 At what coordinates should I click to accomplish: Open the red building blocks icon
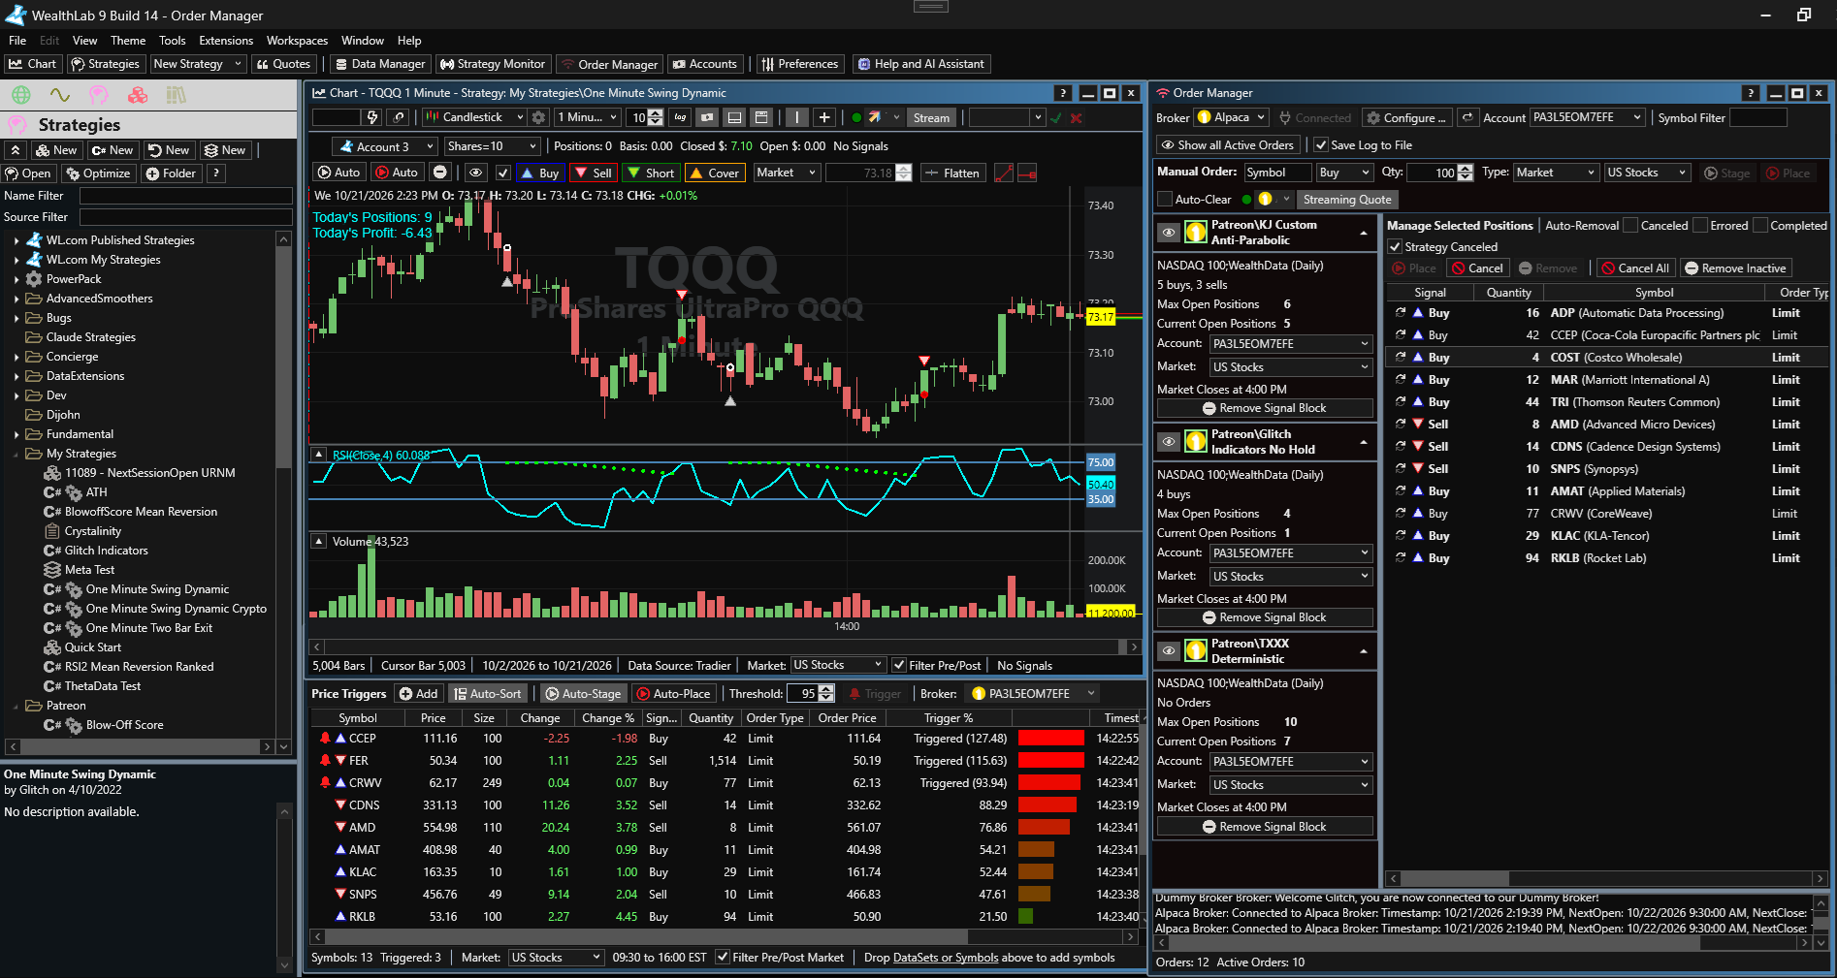pyautogui.click(x=138, y=95)
